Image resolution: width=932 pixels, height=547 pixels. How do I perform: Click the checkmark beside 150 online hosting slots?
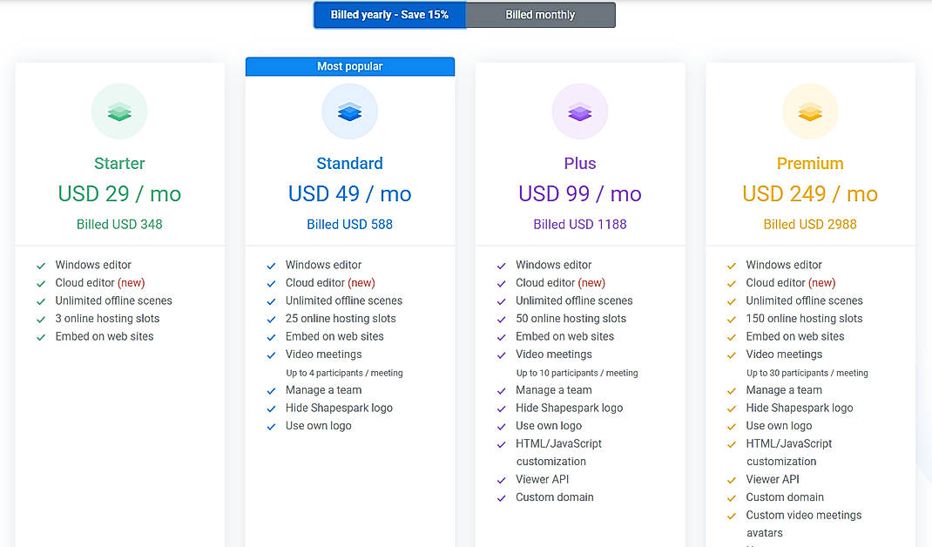[x=732, y=320]
